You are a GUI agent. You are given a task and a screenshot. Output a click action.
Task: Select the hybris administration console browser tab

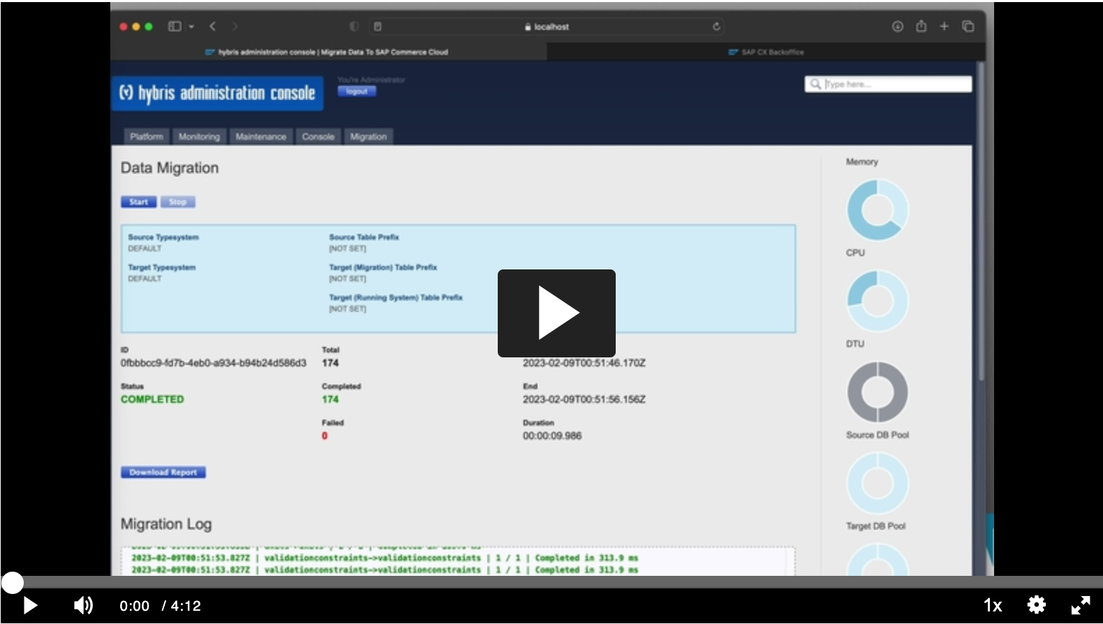point(328,52)
